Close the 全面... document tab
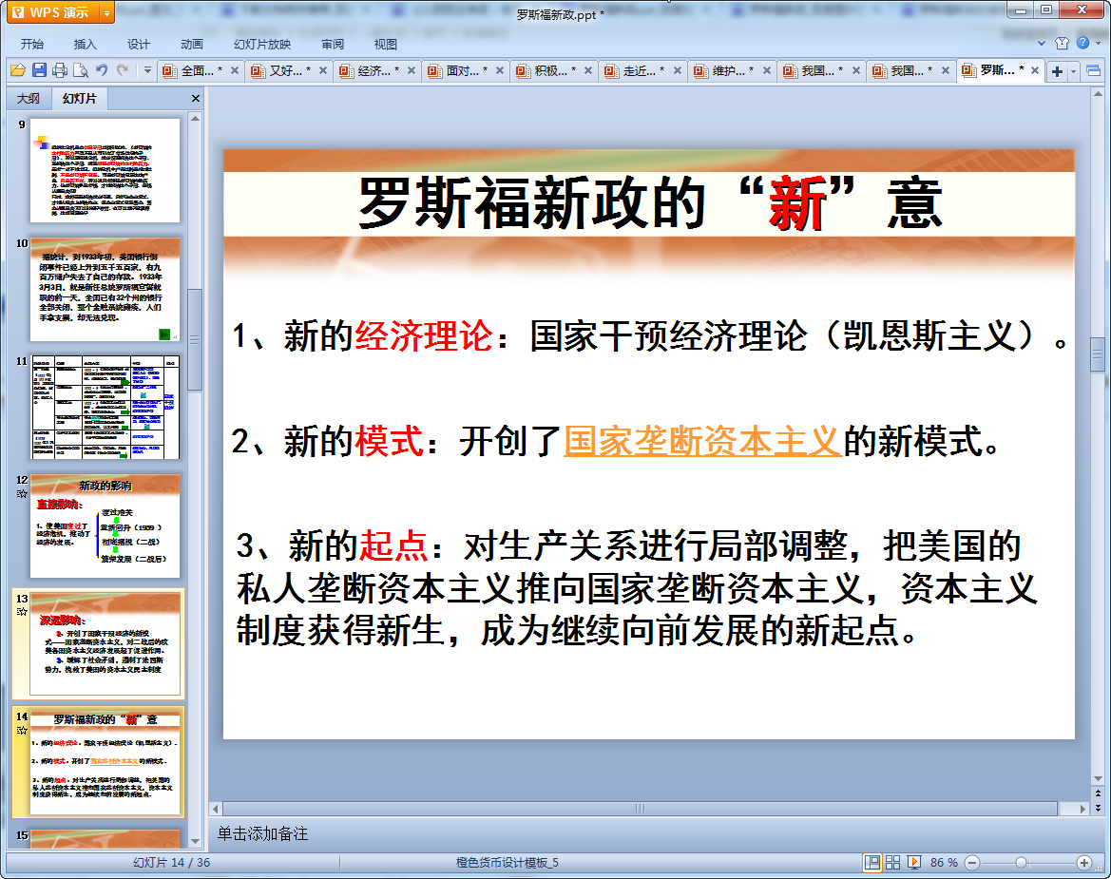Image resolution: width=1111 pixels, height=879 pixels. [x=235, y=71]
